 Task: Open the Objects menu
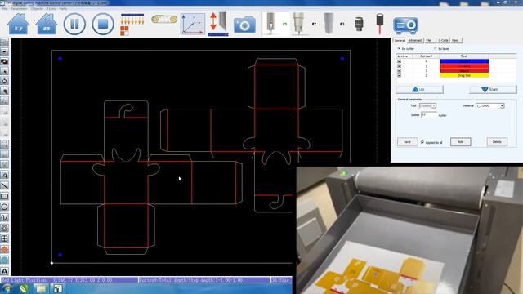(x=37, y=9)
